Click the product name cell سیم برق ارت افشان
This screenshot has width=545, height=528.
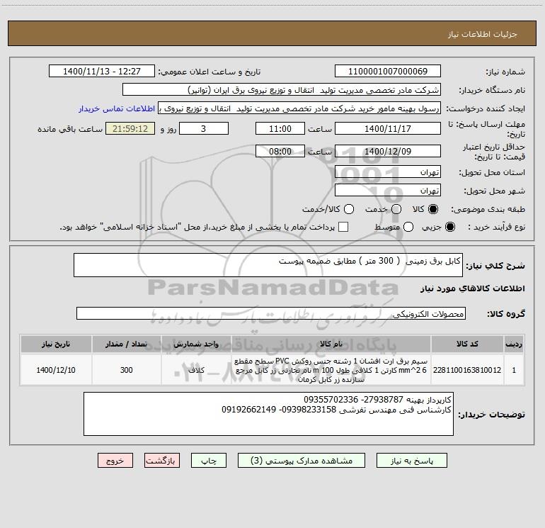[331, 370]
